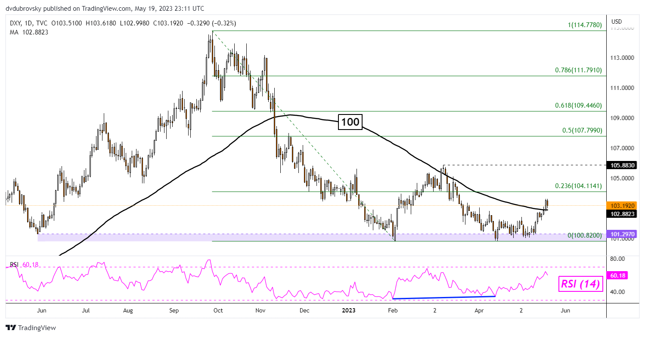Click the TradingView logo
The image size is (645, 337).
click(x=31, y=328)
